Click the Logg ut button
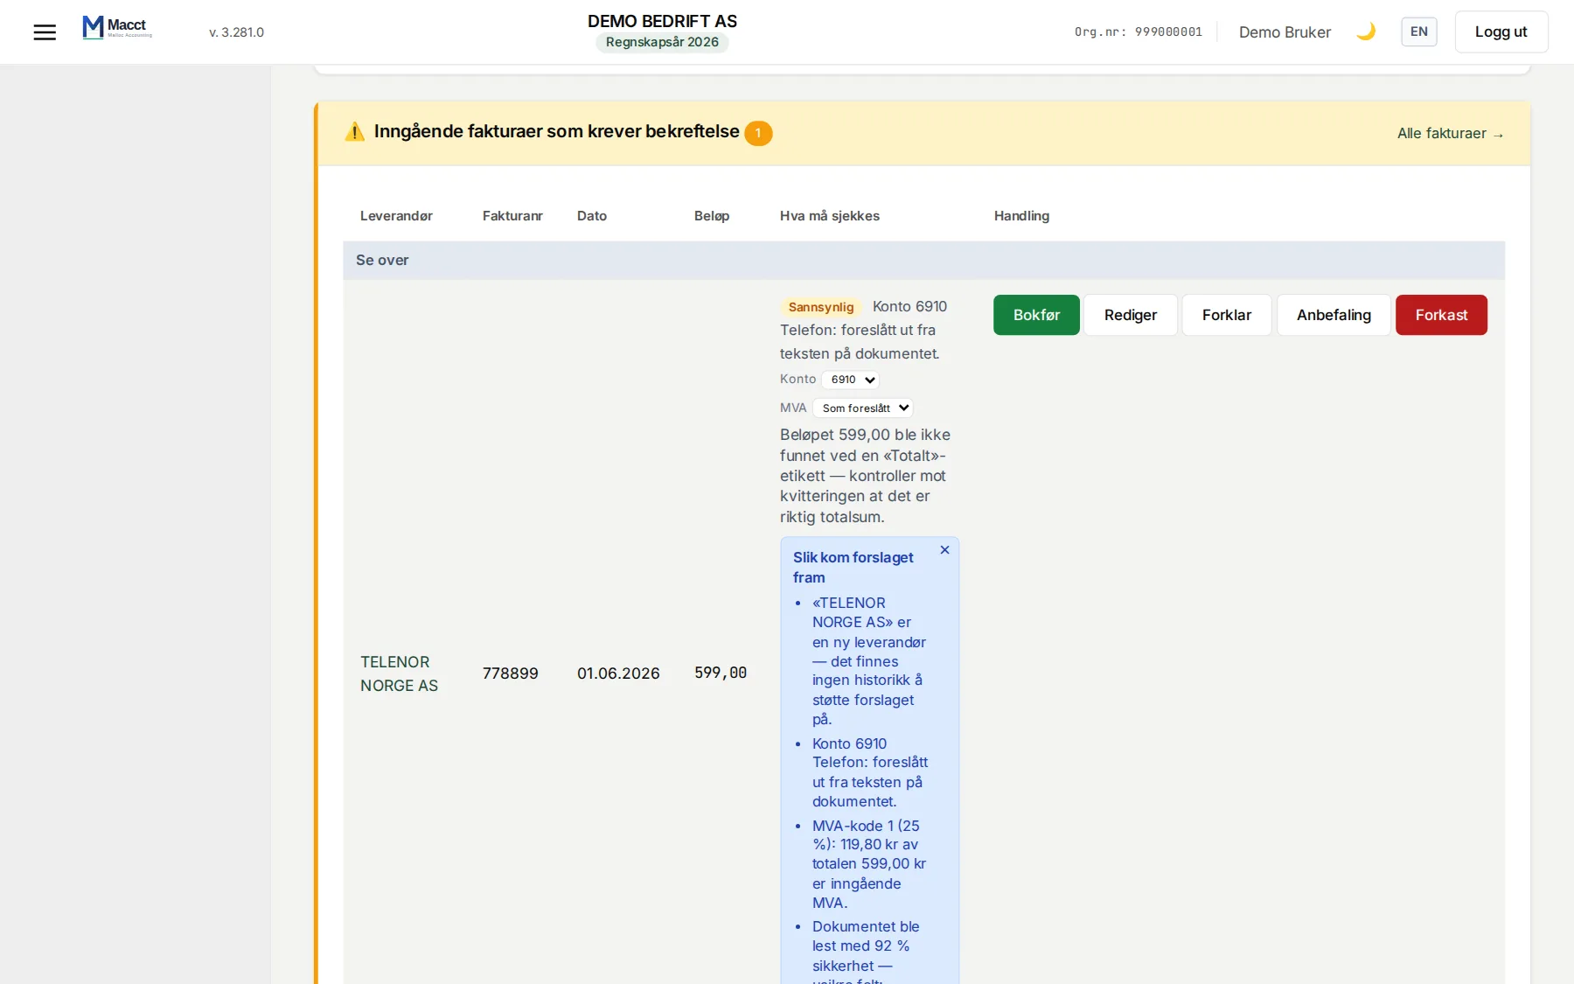 point(1501,32)
